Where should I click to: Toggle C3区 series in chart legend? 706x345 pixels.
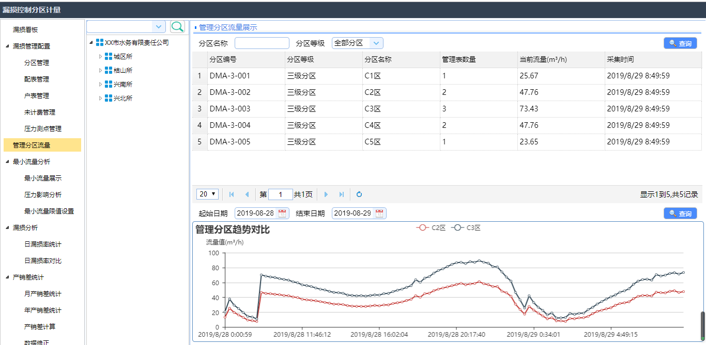click(x=466, y=228)
